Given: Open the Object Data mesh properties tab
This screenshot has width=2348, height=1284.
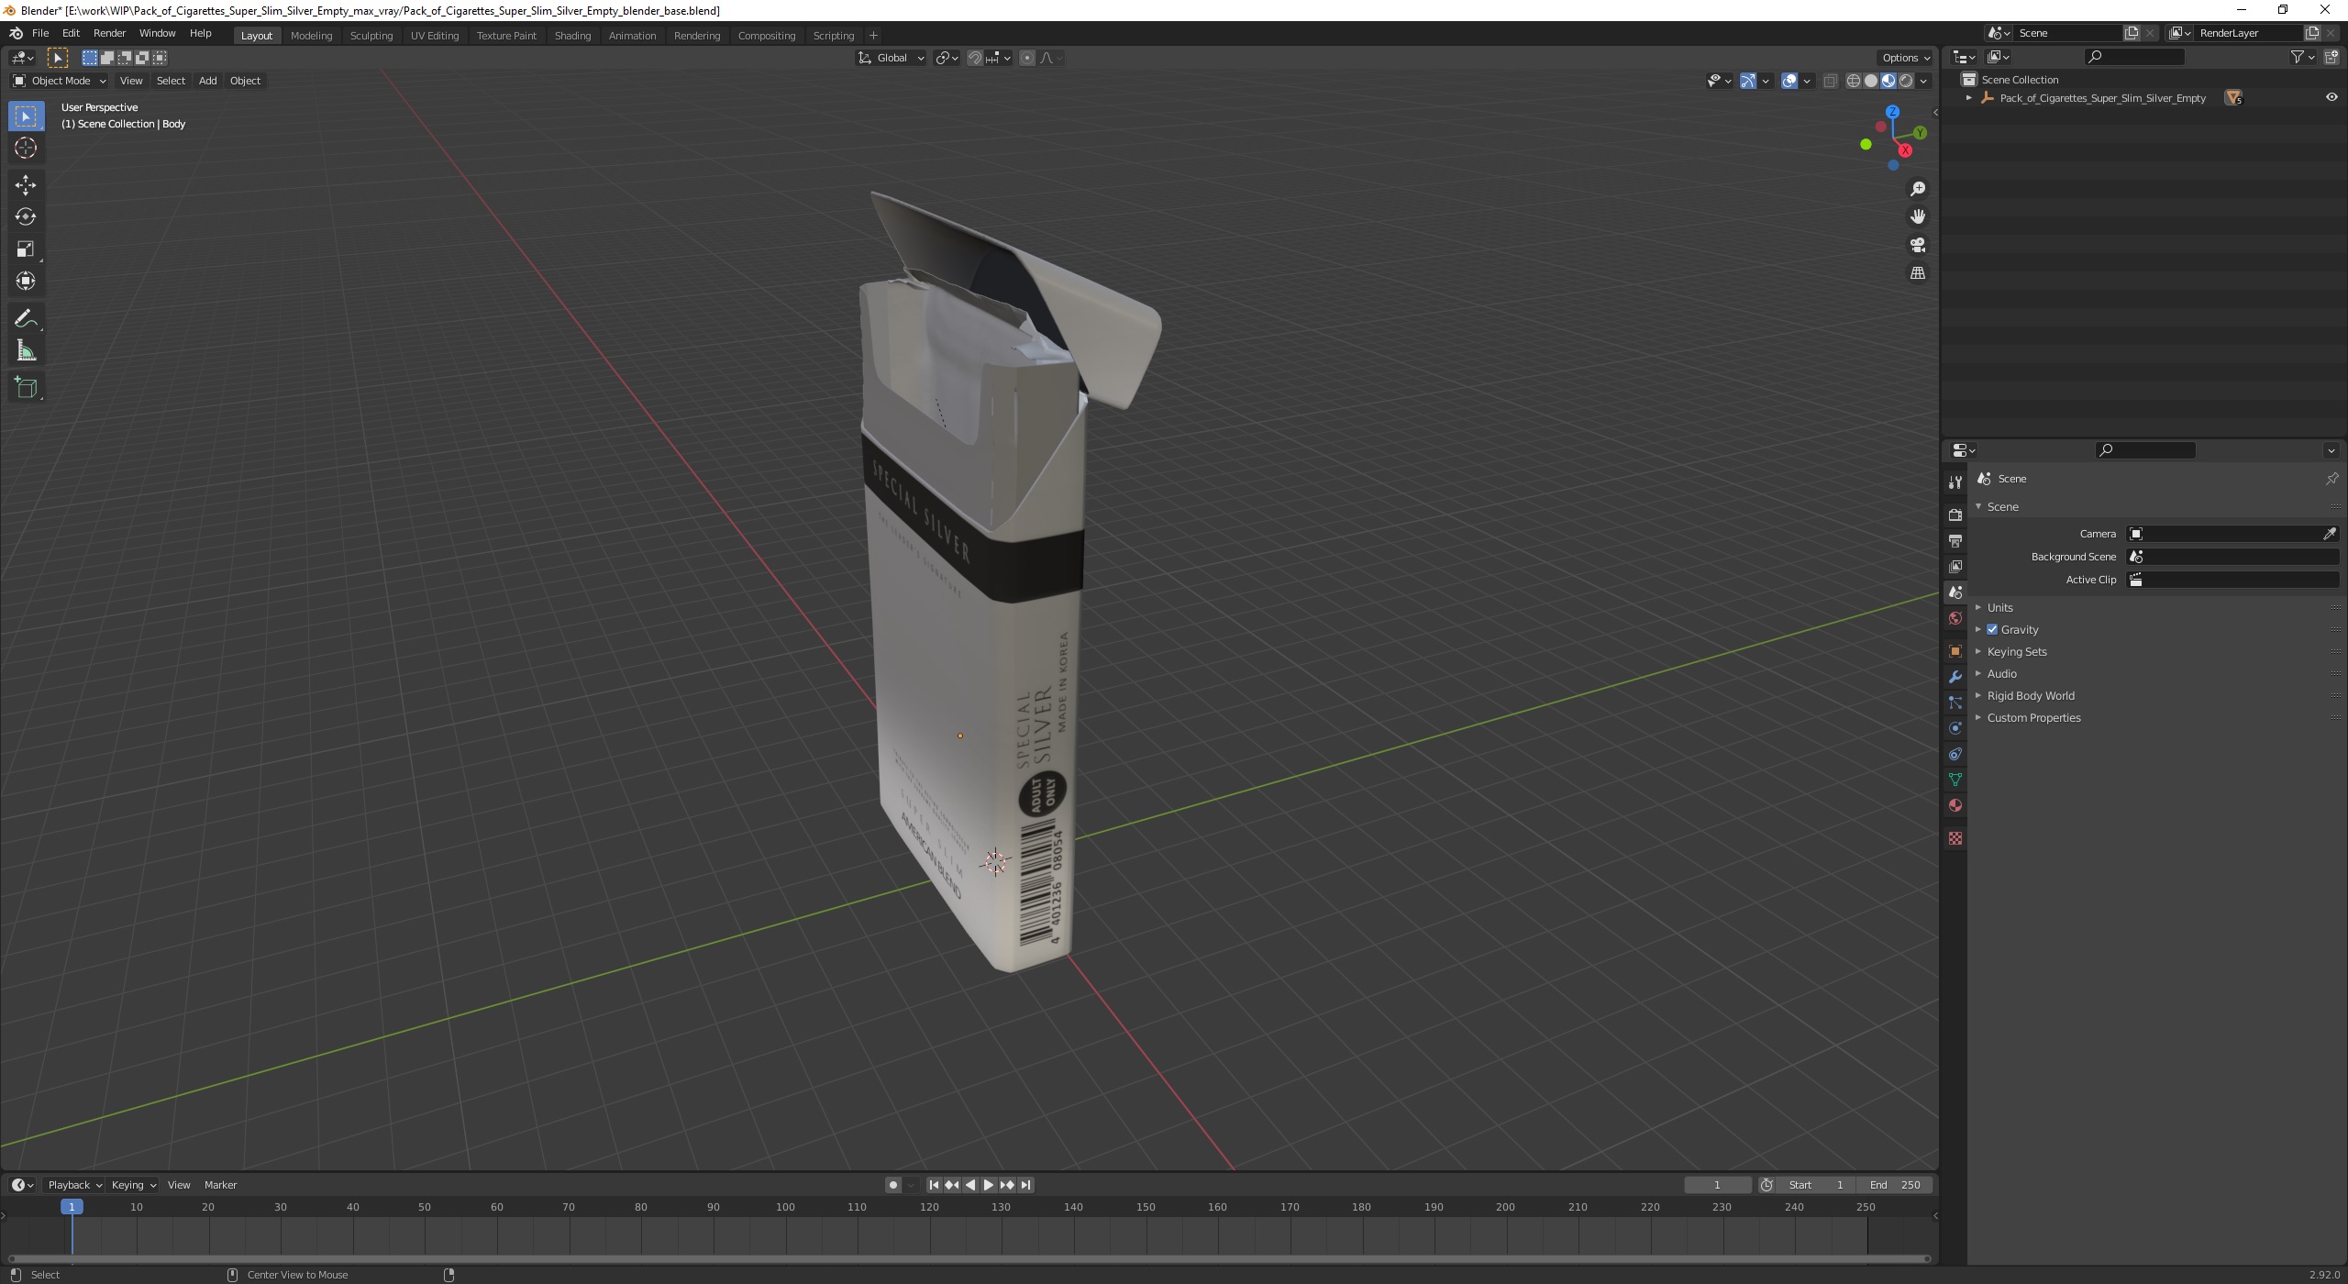Looking at the screenshot, I should 1955,780.
